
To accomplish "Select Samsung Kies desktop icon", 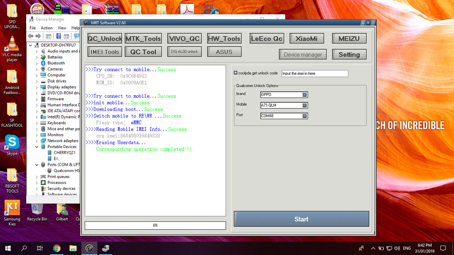I will coord(12,213).
